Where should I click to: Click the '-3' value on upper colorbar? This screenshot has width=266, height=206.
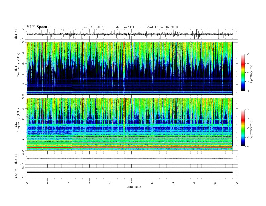point(248,54)
